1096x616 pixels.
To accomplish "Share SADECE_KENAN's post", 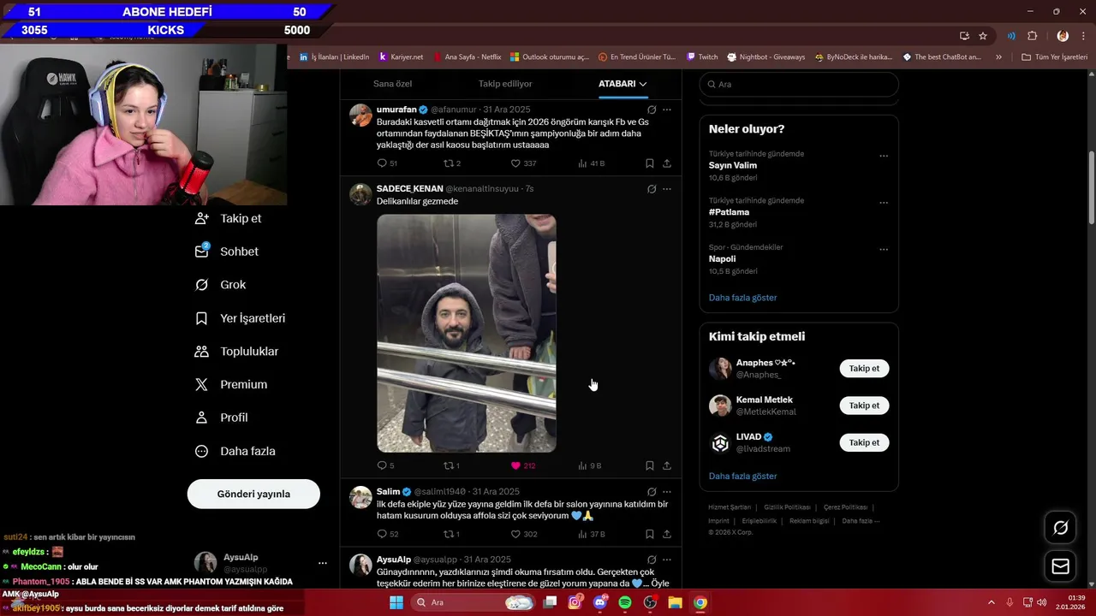I will click(667, 466).
